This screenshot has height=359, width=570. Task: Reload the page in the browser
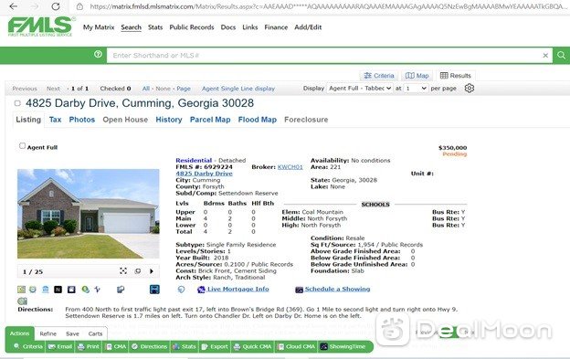[55, 6]
